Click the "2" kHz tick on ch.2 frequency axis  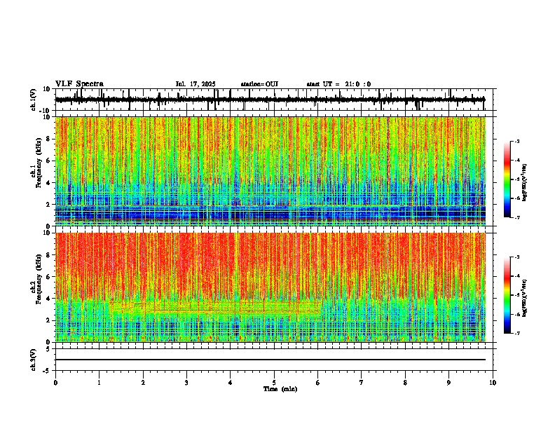pos(49,320)
